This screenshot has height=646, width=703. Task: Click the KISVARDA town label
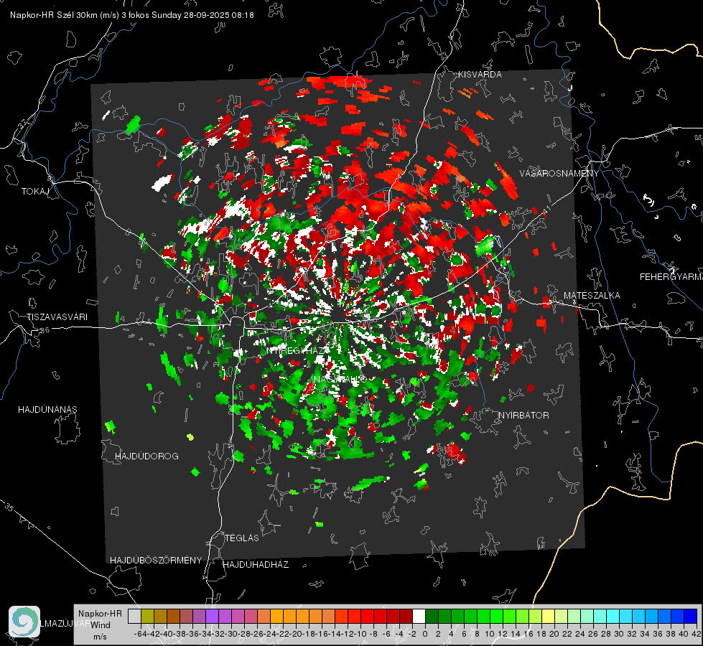(x=480, y=75)
